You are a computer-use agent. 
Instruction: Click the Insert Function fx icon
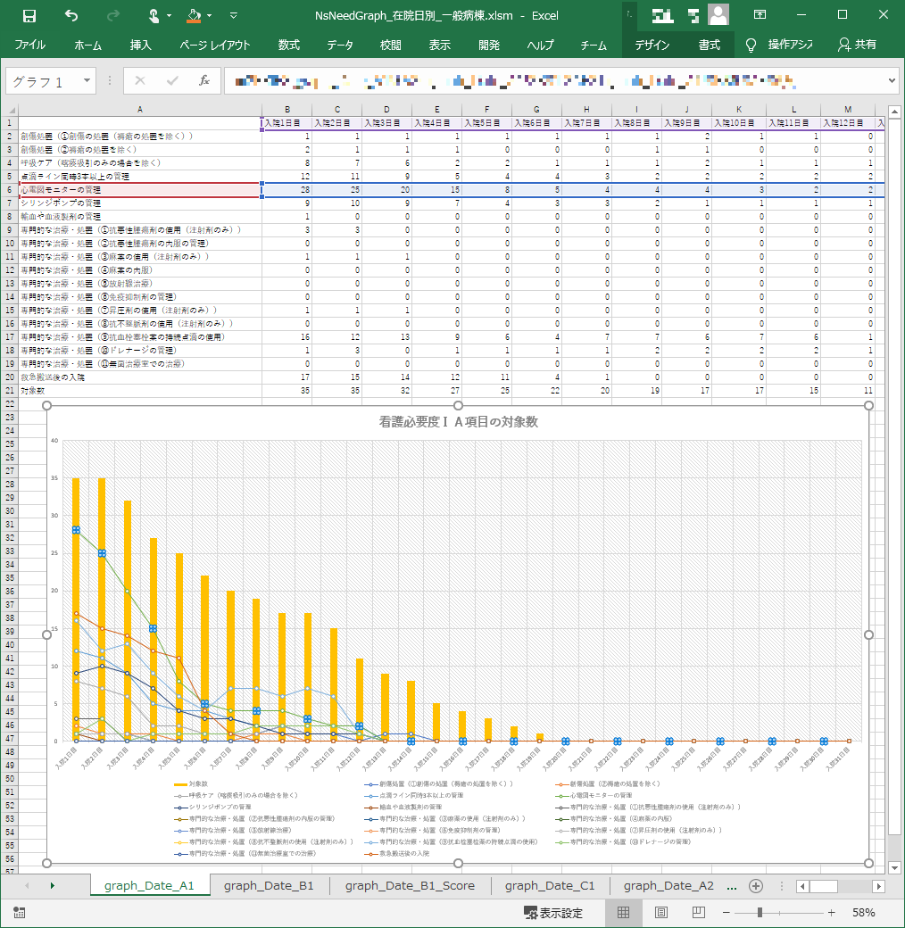click(203, 81)
